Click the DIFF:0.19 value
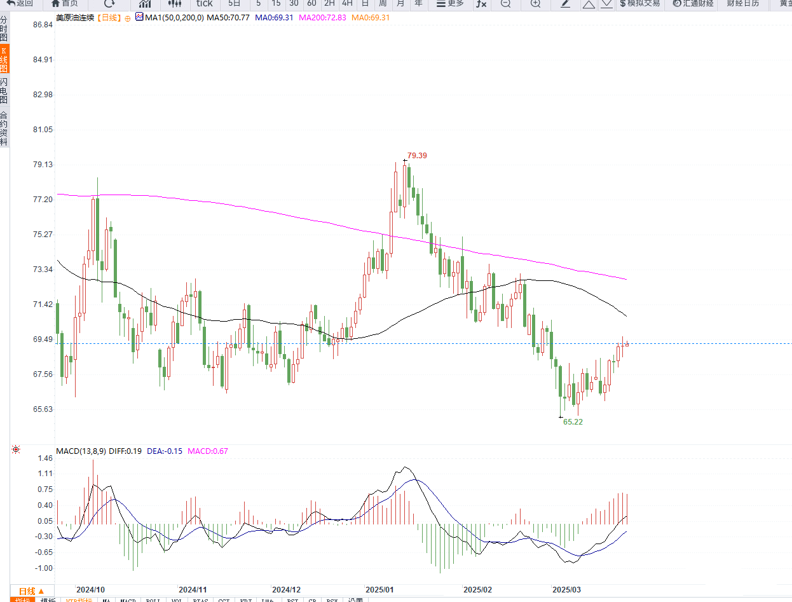 [126, 451]
